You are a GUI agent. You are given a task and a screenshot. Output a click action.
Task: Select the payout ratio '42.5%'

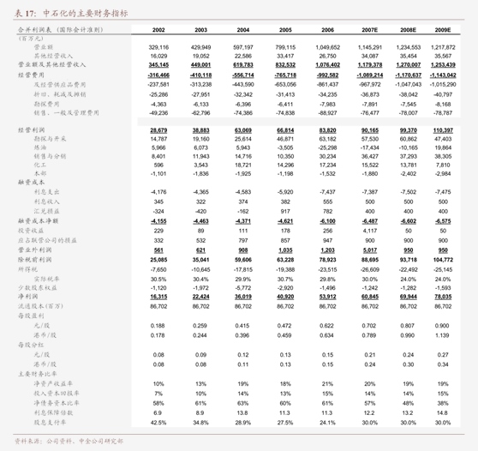click(x=158, y=423)
